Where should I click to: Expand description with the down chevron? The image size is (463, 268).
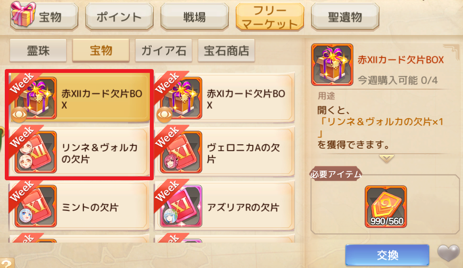coord(387,159)
